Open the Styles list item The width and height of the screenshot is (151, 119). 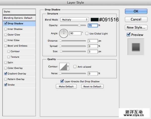(x=18, y=12)
